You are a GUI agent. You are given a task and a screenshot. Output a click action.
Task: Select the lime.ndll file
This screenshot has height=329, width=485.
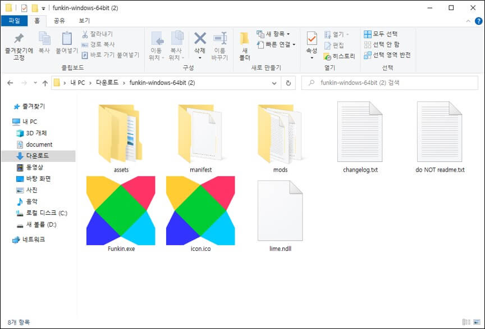click(x=280, y=215)
